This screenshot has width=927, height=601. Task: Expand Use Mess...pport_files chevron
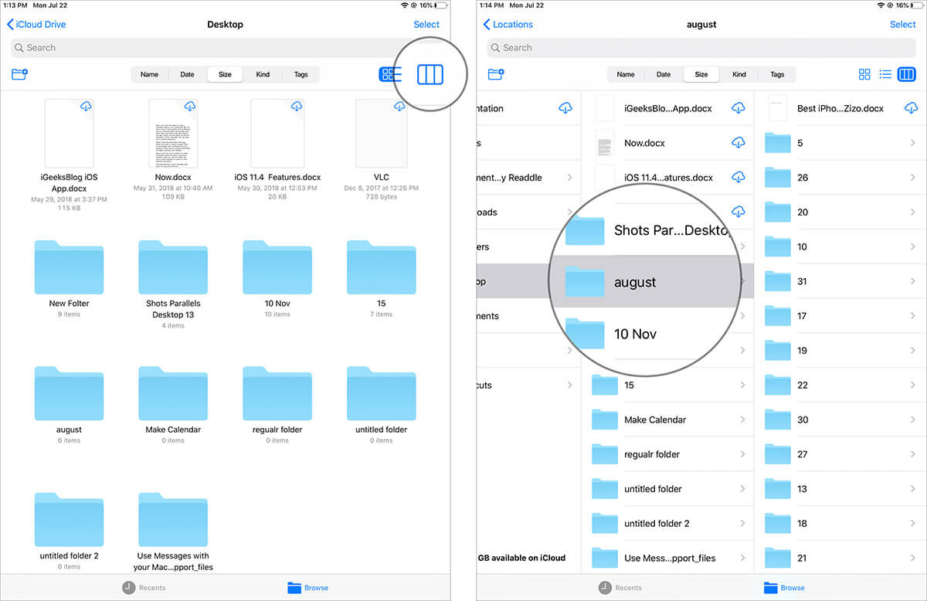pyautogui.click(x=742, y=558)
